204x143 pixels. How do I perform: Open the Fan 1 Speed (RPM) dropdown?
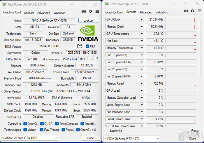click(142, 62)
